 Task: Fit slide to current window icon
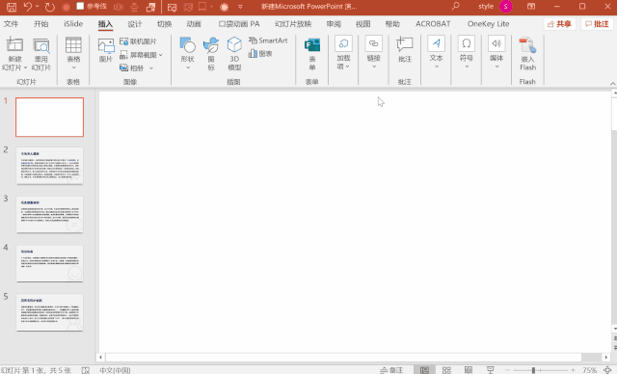coord(607,370)
